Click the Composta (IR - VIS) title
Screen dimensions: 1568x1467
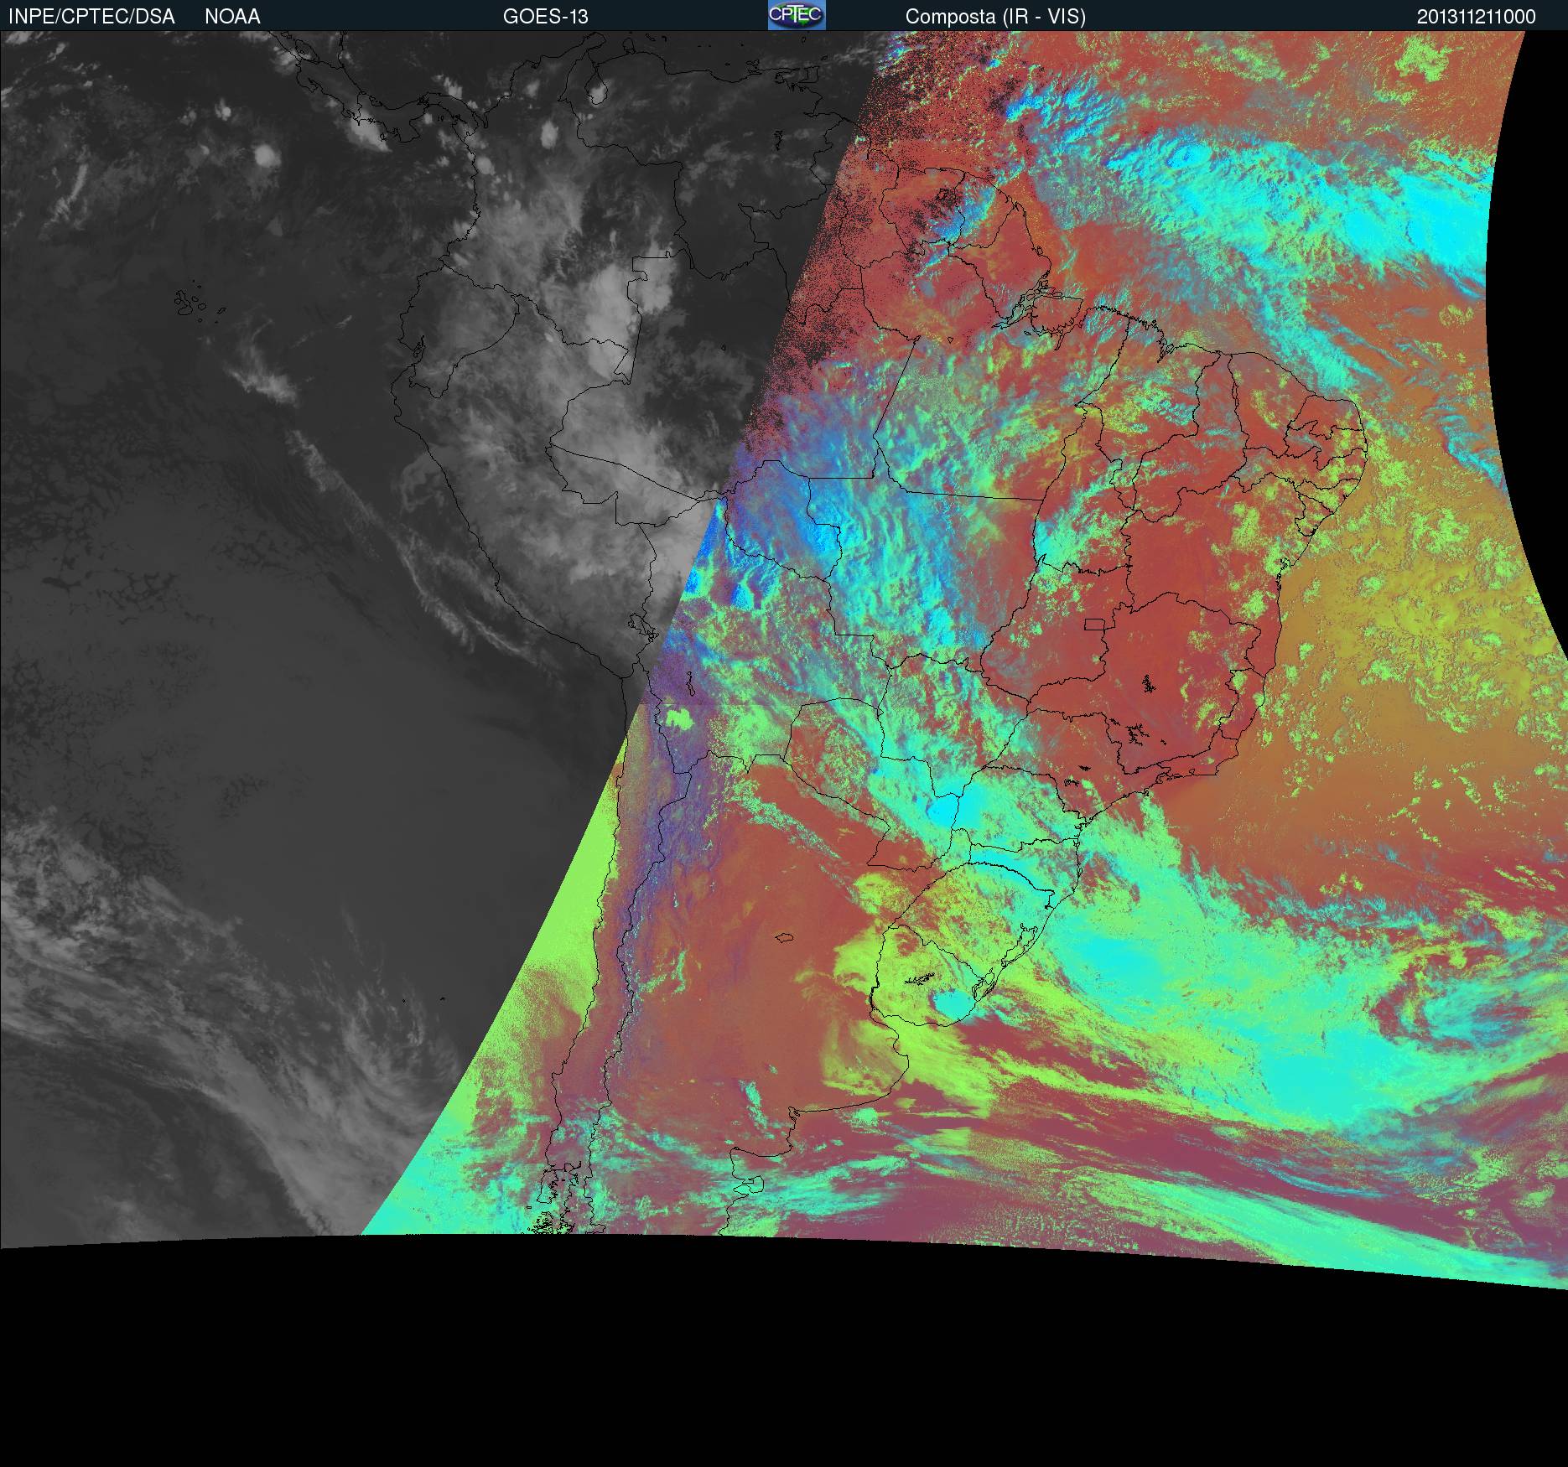pos(995,17)
